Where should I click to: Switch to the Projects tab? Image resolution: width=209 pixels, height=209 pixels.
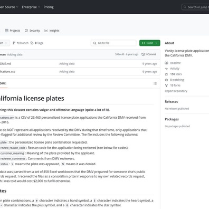12,31
